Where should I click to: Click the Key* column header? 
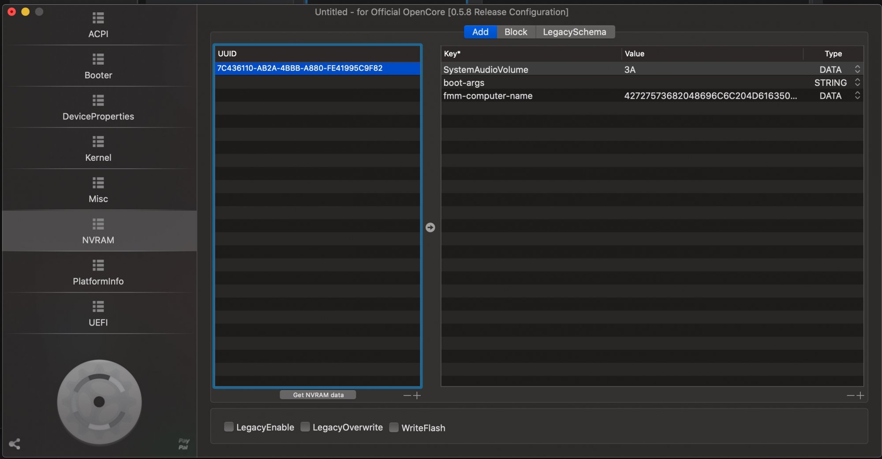point(531,54)
